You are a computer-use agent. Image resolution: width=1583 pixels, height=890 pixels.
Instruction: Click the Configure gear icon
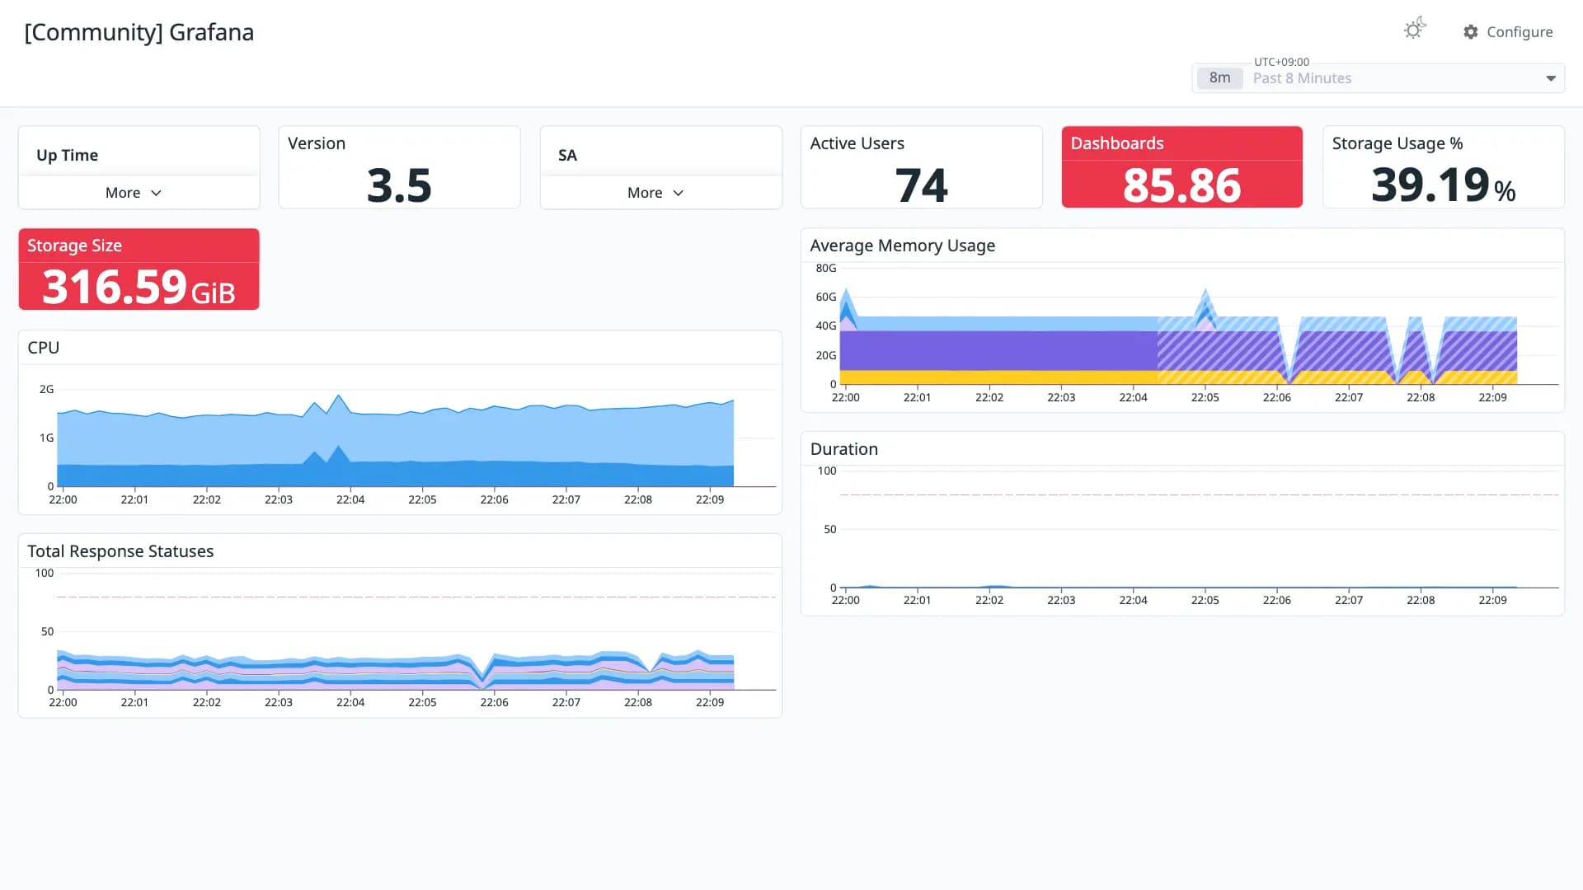(1471, 31)
